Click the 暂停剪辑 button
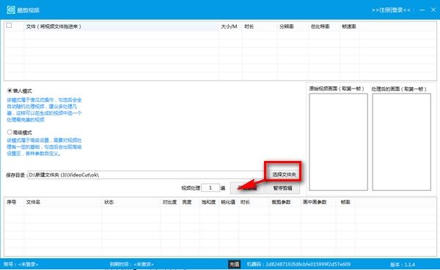This screenshot has width=440, height=270. (282, 188)
